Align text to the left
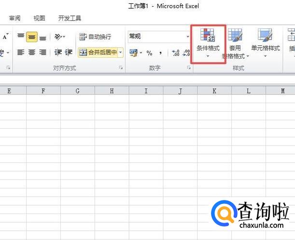This screenshot has height=240, width=295. [21, 52]
